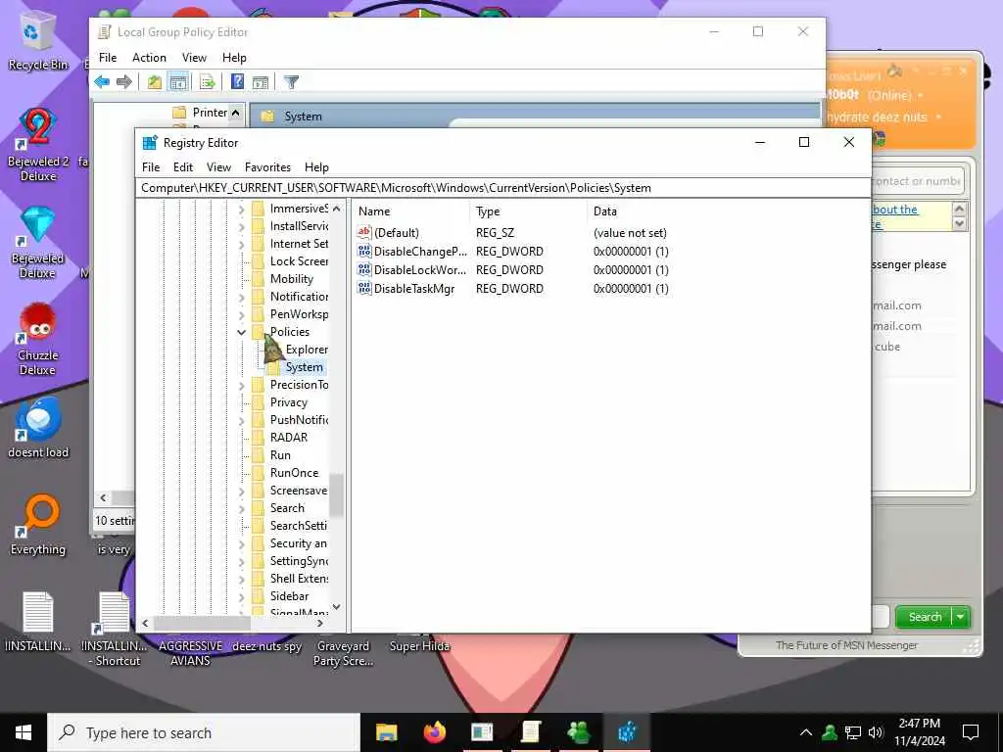The width and height of the screenshot is (1003, 752).
Task: Open Help menu in Registry Editor
Action: pyautogui.click(x=316, y=166)
